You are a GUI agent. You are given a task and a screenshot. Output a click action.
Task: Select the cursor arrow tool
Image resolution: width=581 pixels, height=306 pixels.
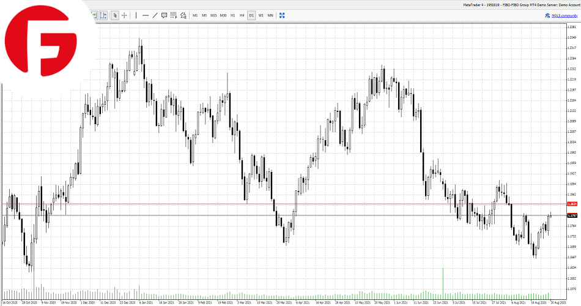tap(115, 15)
